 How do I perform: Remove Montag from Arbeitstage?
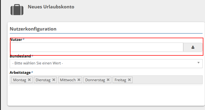(x=29, y=80)
